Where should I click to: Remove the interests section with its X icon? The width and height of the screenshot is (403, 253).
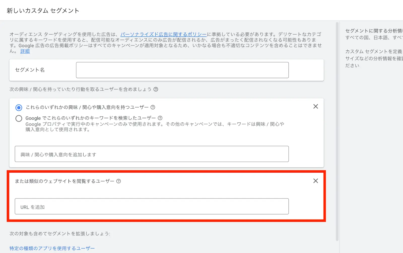click(315, 107)
